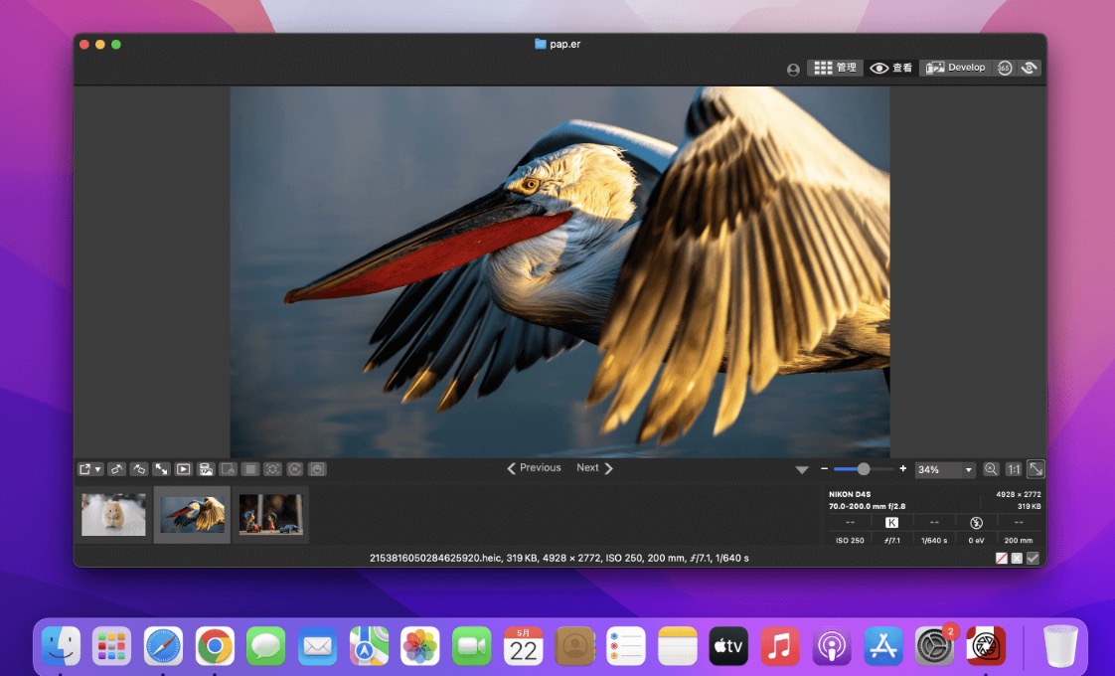Start the slideshow playback

(184, 469)
